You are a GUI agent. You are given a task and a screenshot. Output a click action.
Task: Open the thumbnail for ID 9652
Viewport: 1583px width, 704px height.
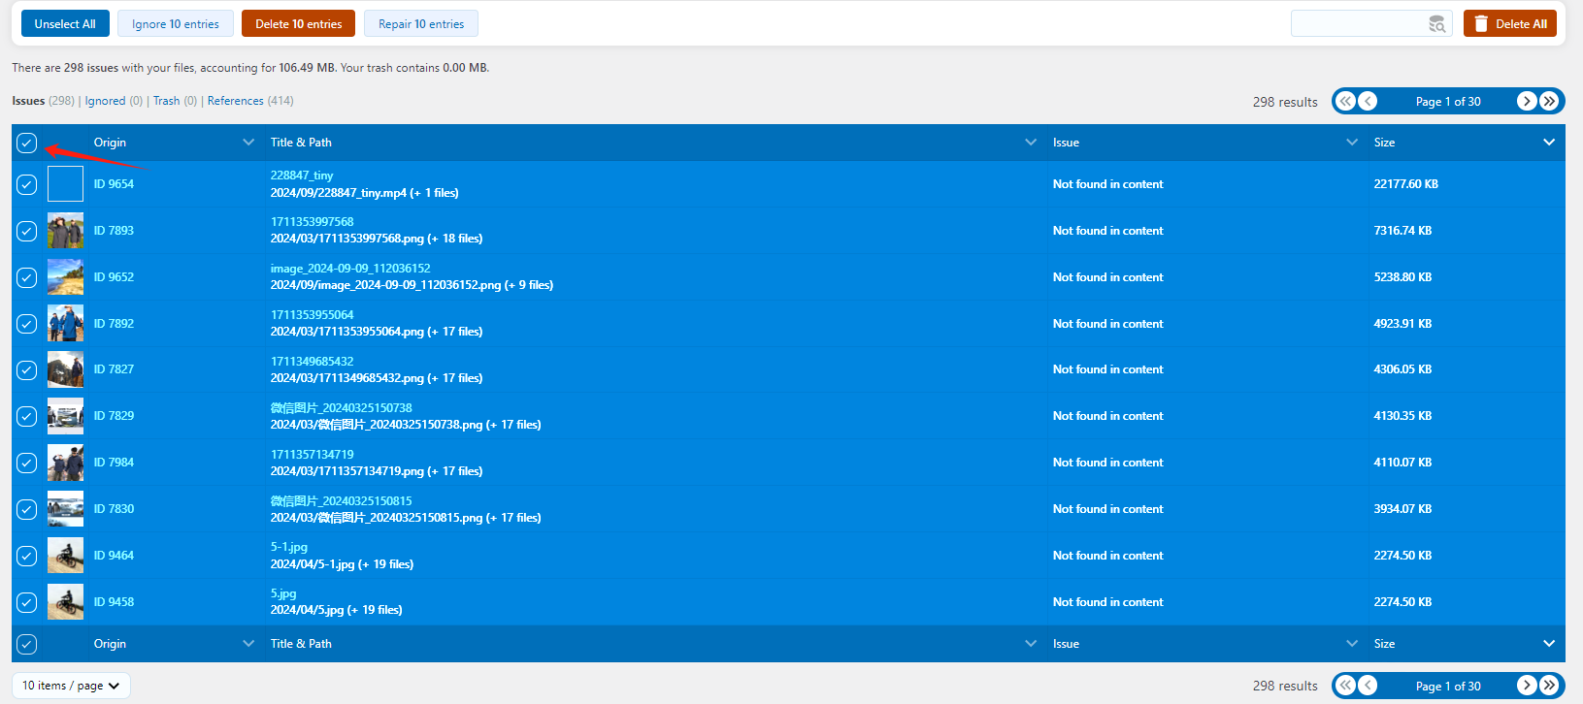pos(65,277)
